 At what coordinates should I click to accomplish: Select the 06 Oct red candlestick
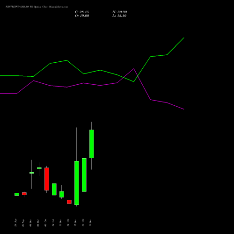click(47, 179)
